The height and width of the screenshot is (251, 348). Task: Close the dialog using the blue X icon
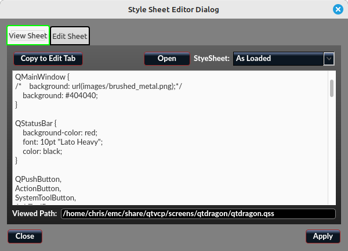tap(338, 9)
